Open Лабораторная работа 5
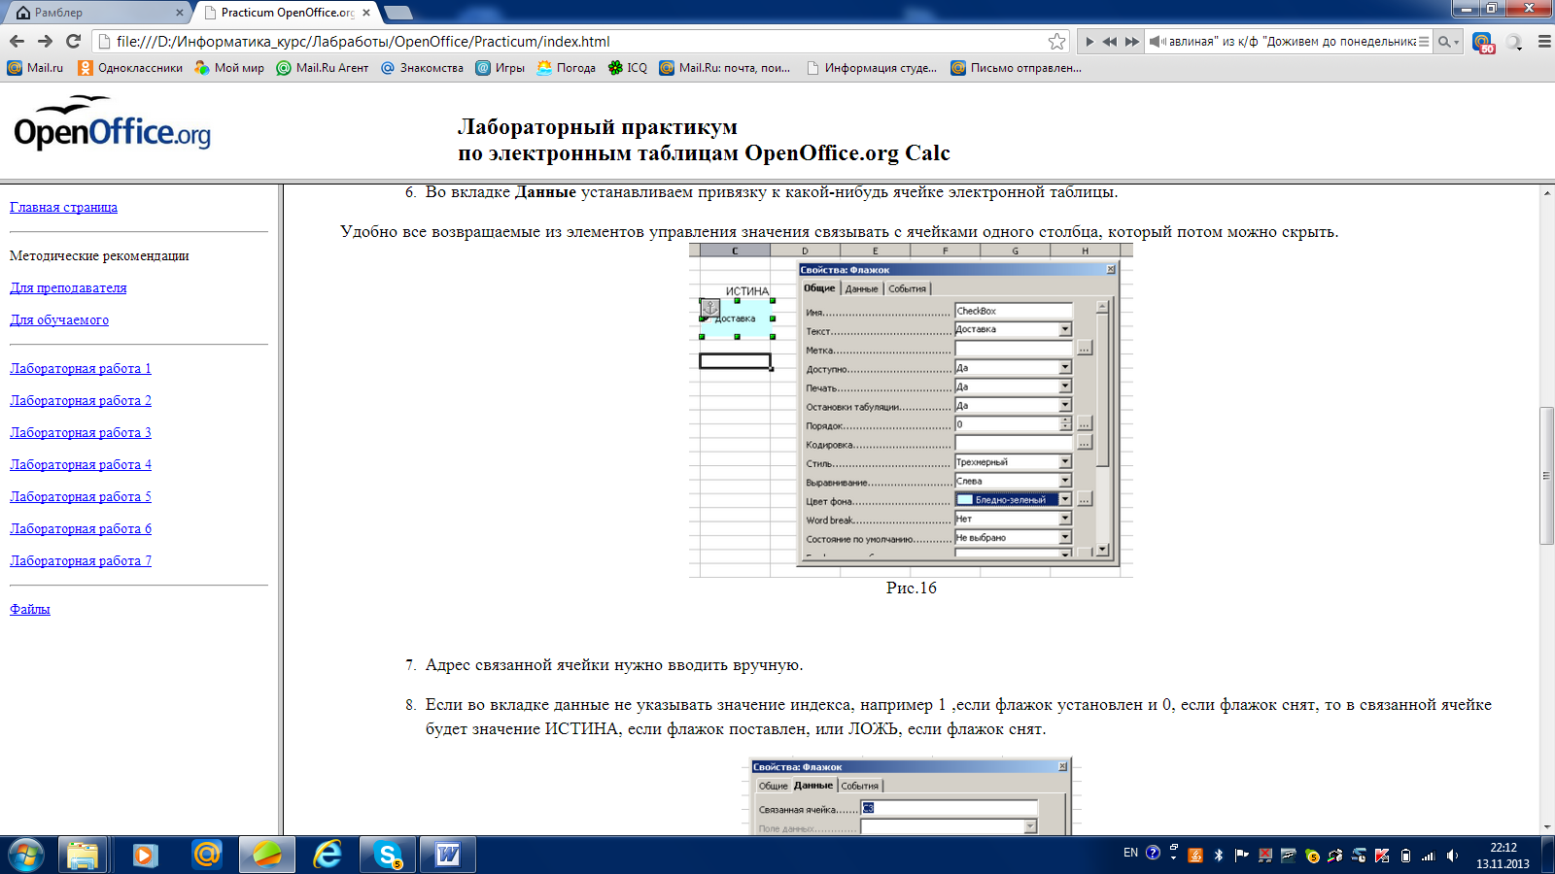Screen dimensions: 1555x874 point(81,496)
